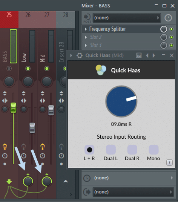Go to previous preset arrow in Quick Haas
Screen dimensions: 178x202
(x=147, y=55)
